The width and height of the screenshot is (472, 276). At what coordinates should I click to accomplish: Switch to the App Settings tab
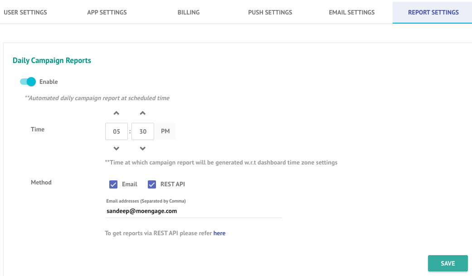coord(107,12)
